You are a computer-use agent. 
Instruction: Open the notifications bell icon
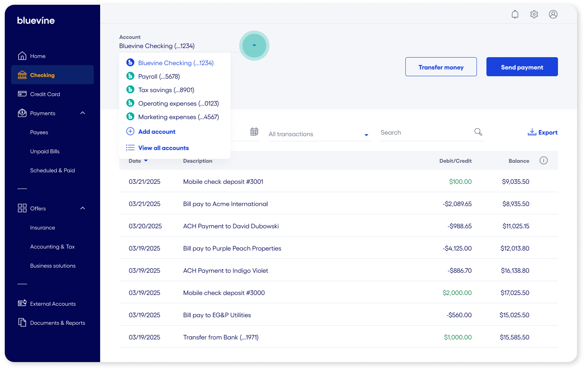click(515, 14)
